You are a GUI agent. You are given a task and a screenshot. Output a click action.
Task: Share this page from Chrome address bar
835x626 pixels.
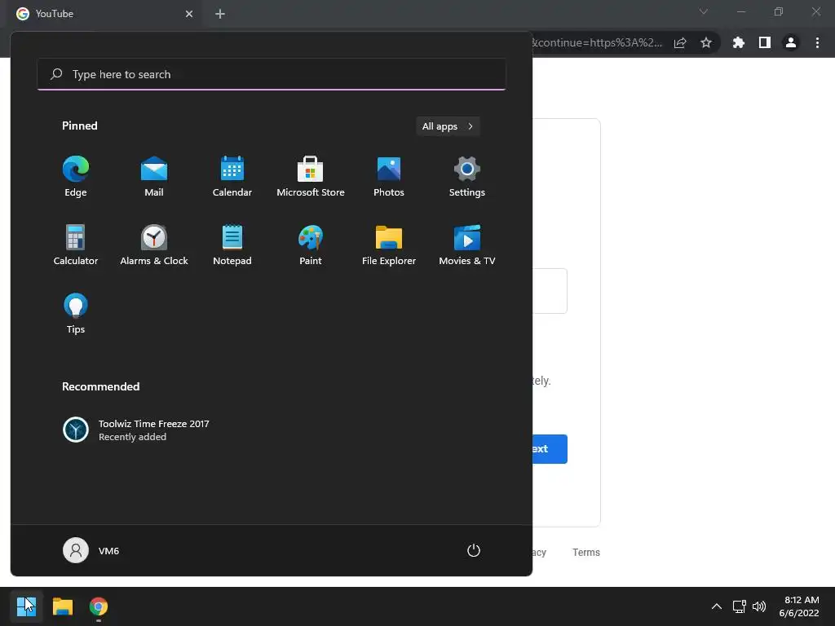pyautogui.click(x=680, y=42)
